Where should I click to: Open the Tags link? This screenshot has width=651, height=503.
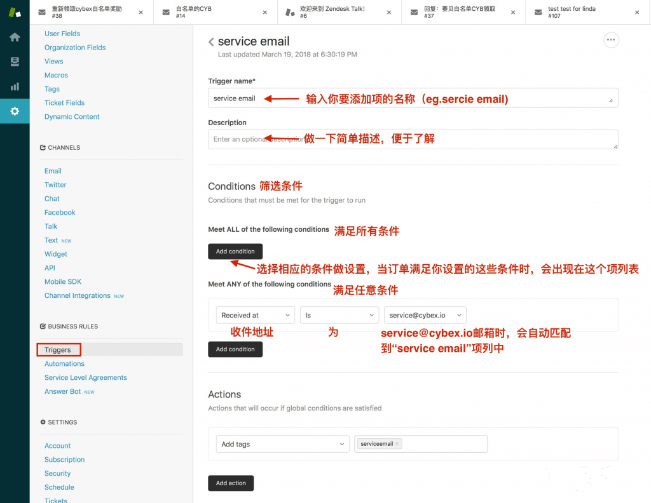pyautogui.click(x=52, y=89)
